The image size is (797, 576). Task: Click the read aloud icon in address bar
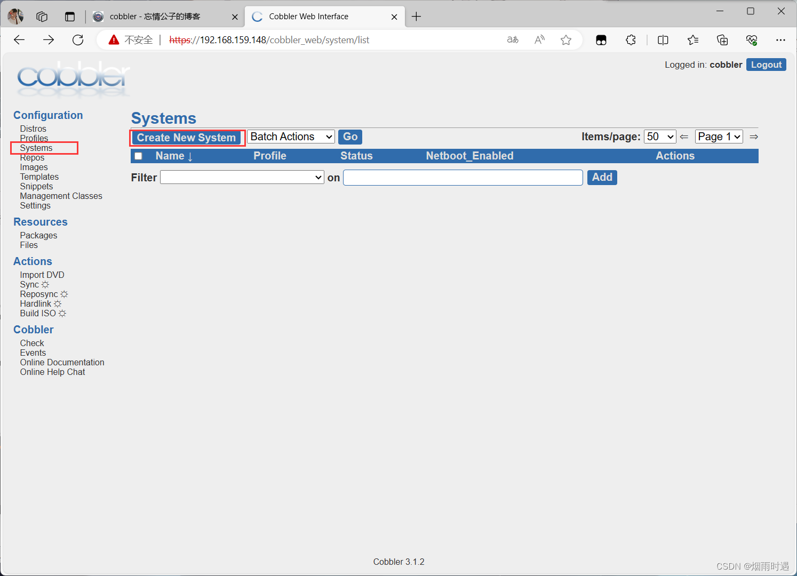pos(539,40)
